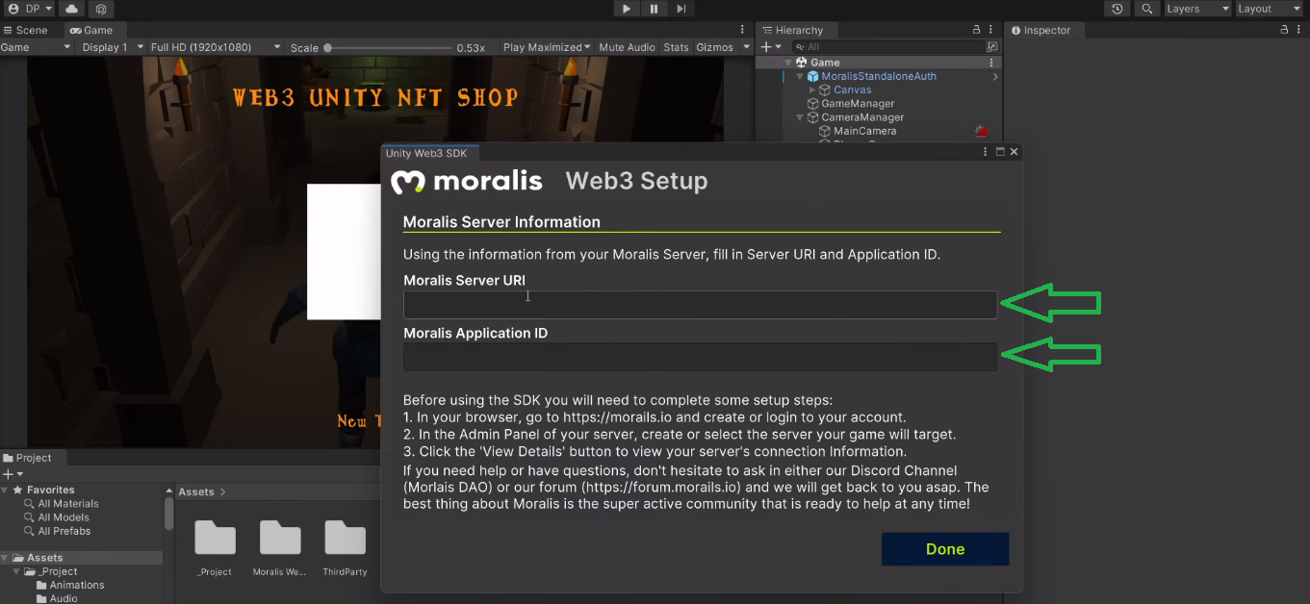Select MoralisStandaloneAuth in Hierarchy
The image size is (1310, 604).
879,76
